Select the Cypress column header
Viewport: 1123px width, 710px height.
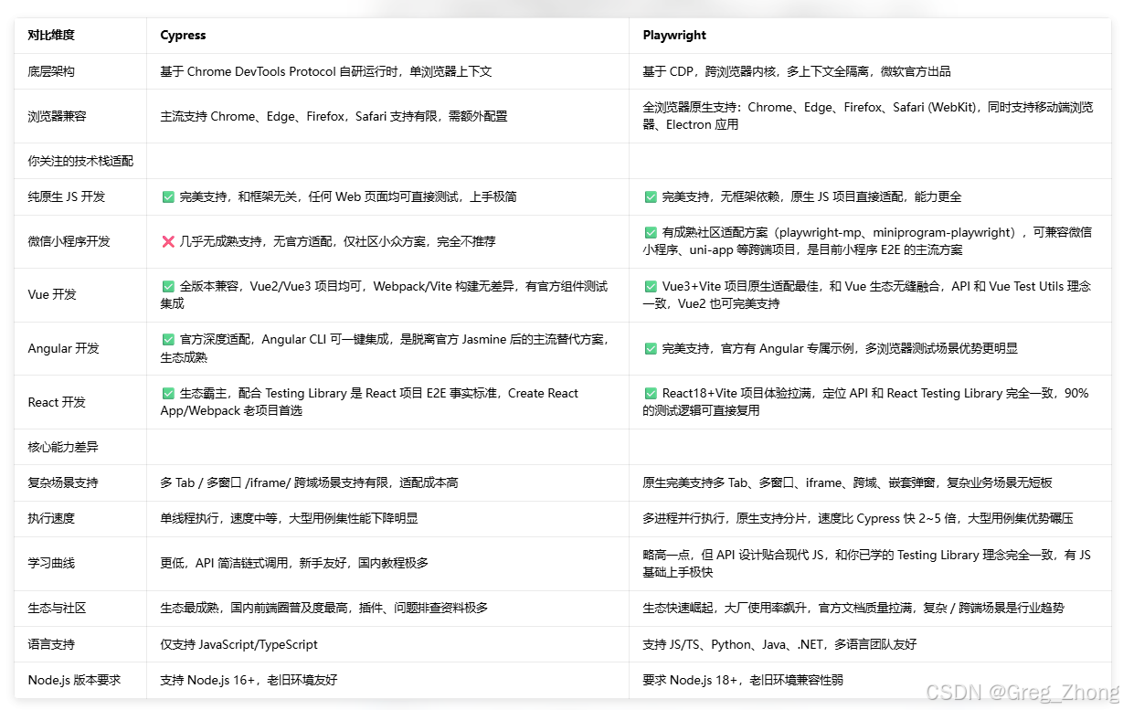(x=183, y=36)
